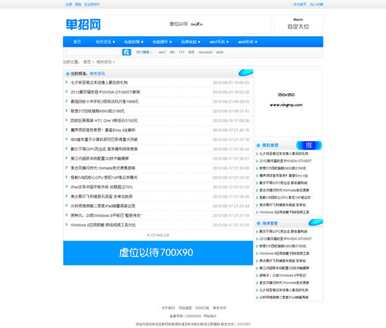Image resolution: width=386 pixels, height=328 pixels.
Task: Click inside the search text box
Action: point(93,52)
